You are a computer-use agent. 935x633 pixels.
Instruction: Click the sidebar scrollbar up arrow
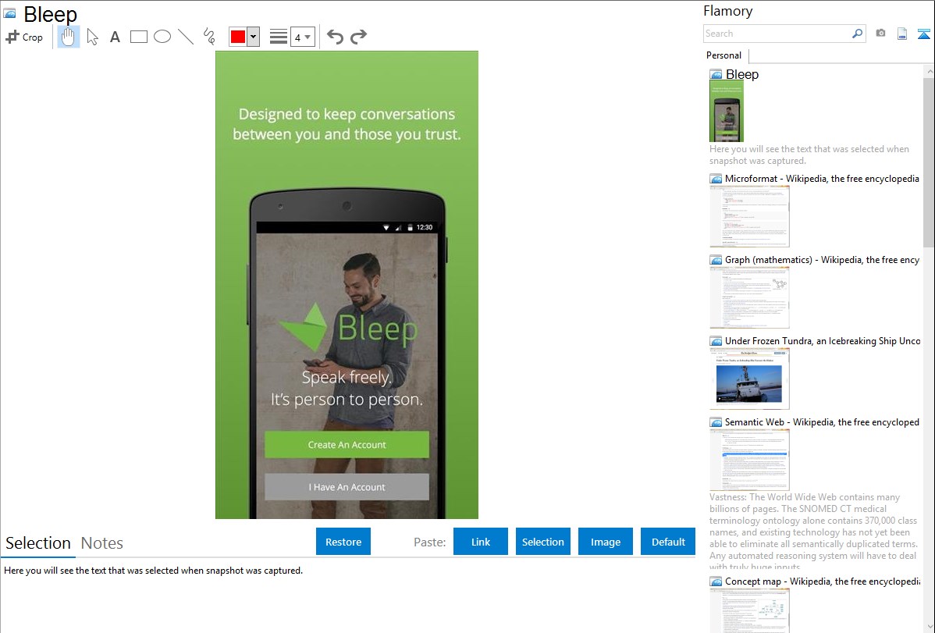pos(929,71)
